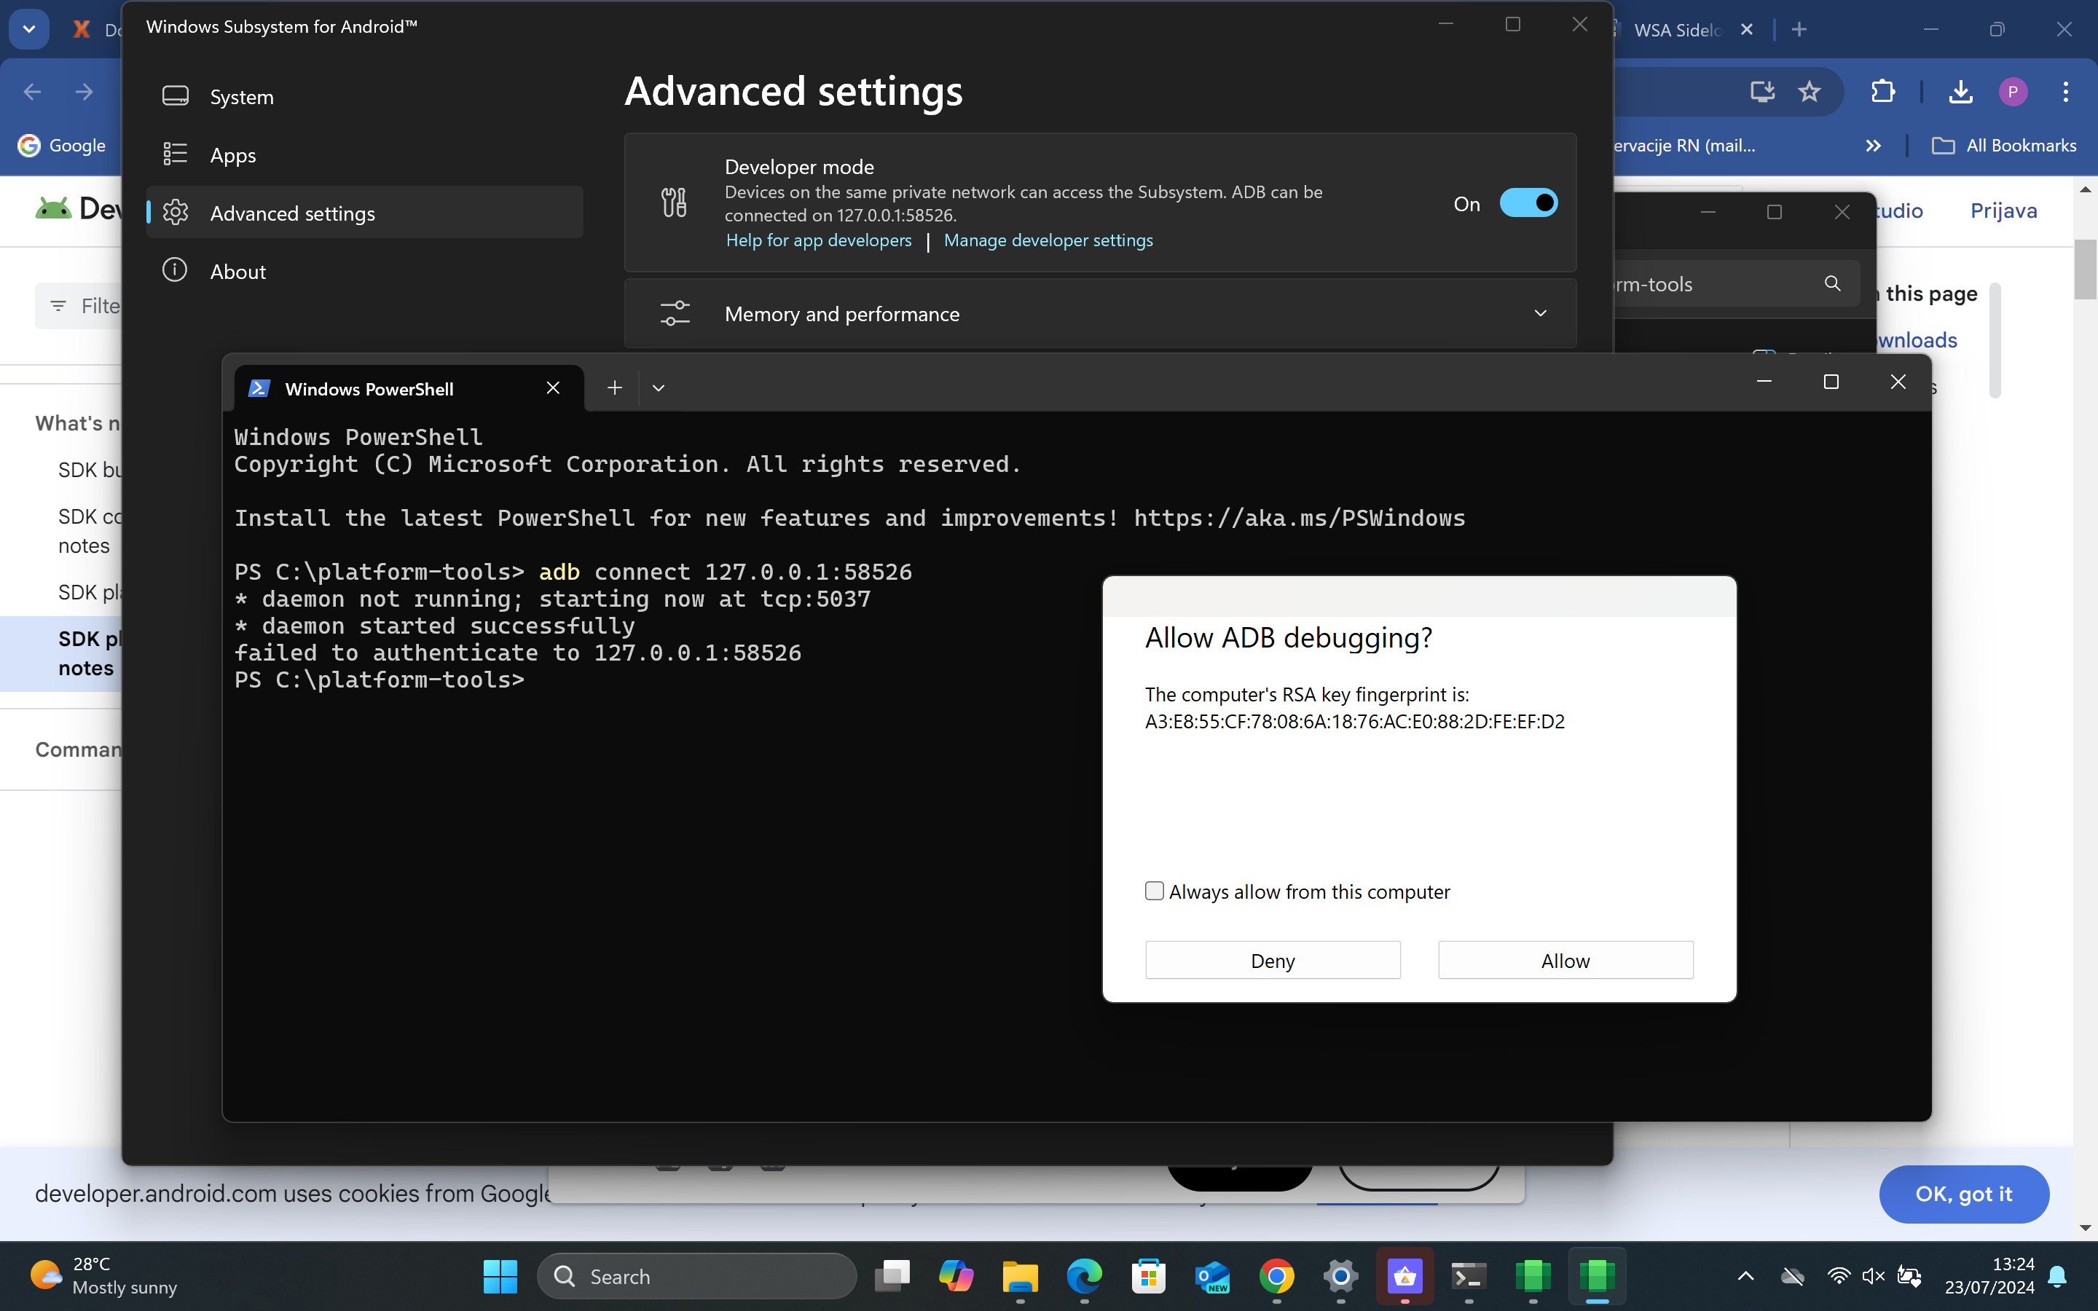Image resolution: width=2098 pixels, height=1311 pixels.
Task: Open Chrome profile avatar P
Action: 2013,92
